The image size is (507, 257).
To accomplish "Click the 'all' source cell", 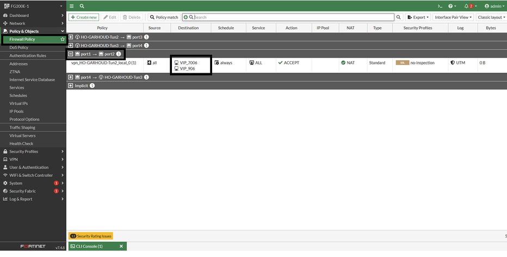I will point(152,62).
